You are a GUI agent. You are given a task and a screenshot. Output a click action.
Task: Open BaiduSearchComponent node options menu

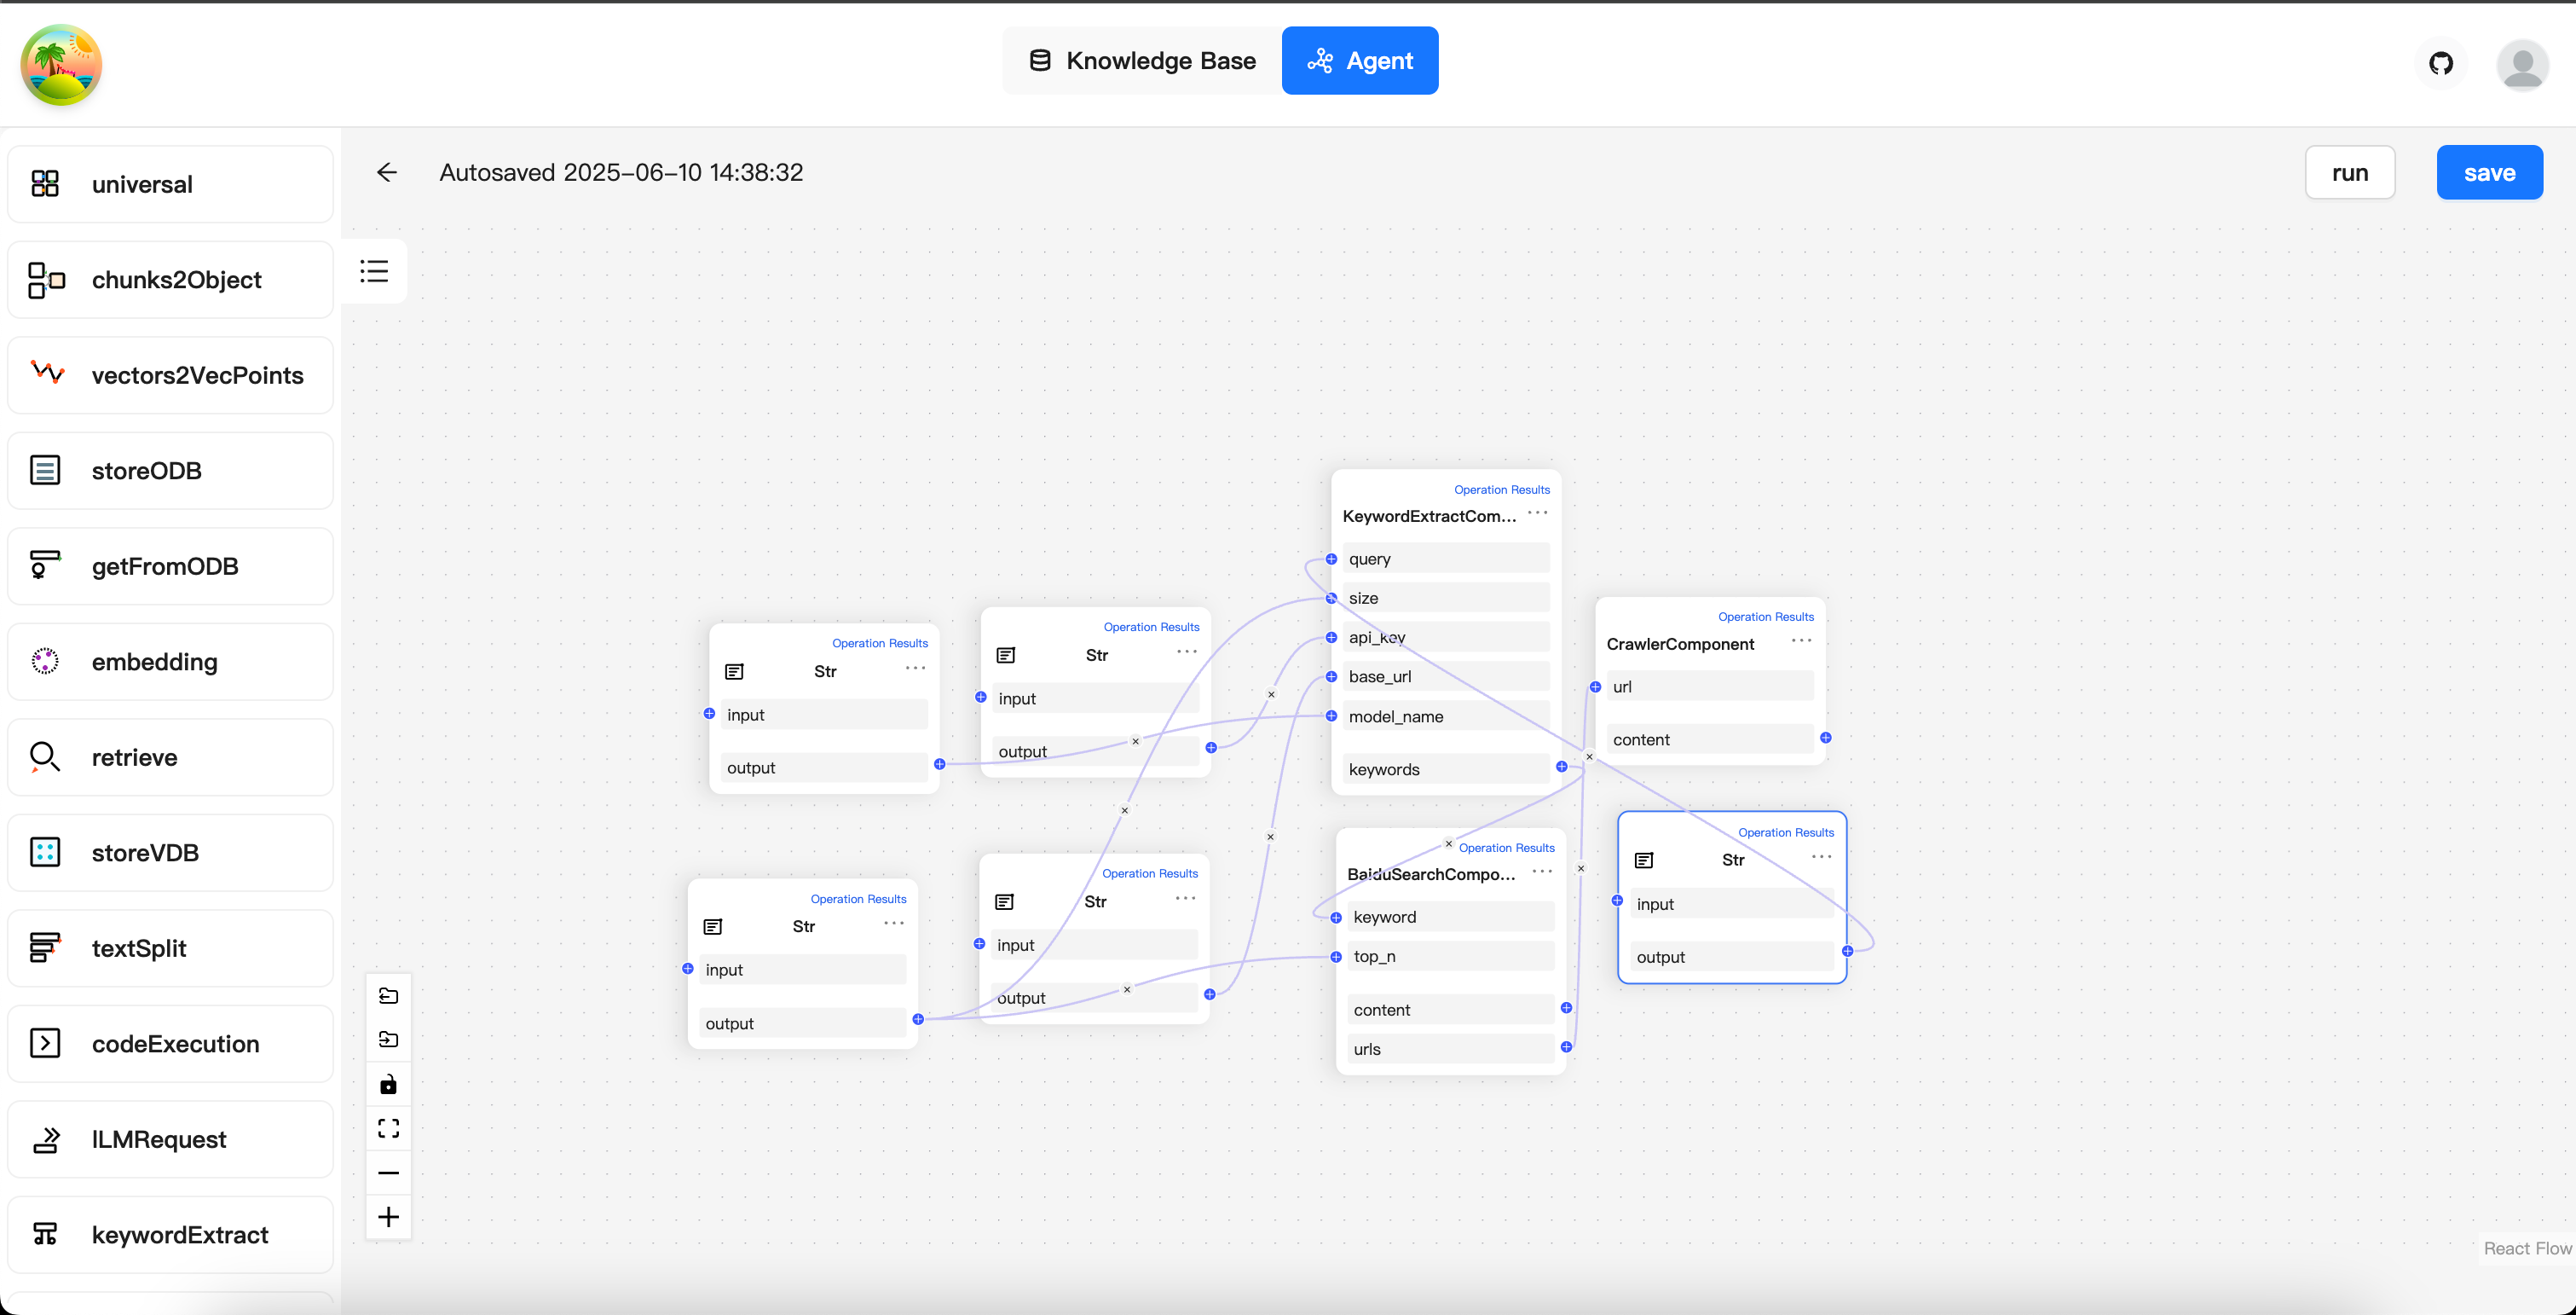pyautogui.click(x=1542, y=871)
